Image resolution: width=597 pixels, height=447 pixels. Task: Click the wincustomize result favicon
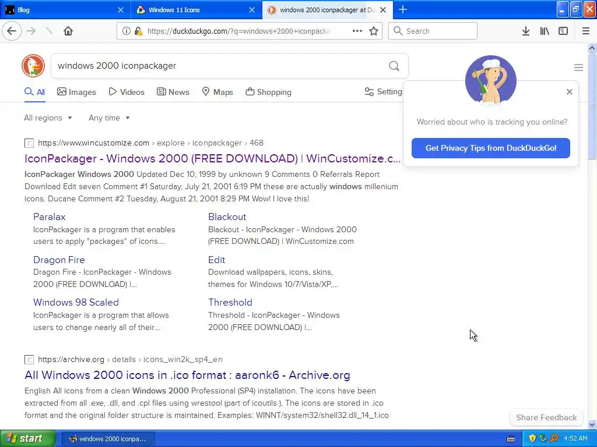point(29,143)
